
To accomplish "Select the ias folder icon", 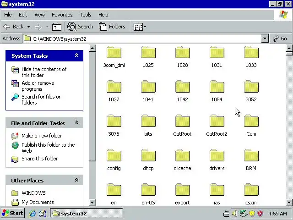I will click(217, 190).
